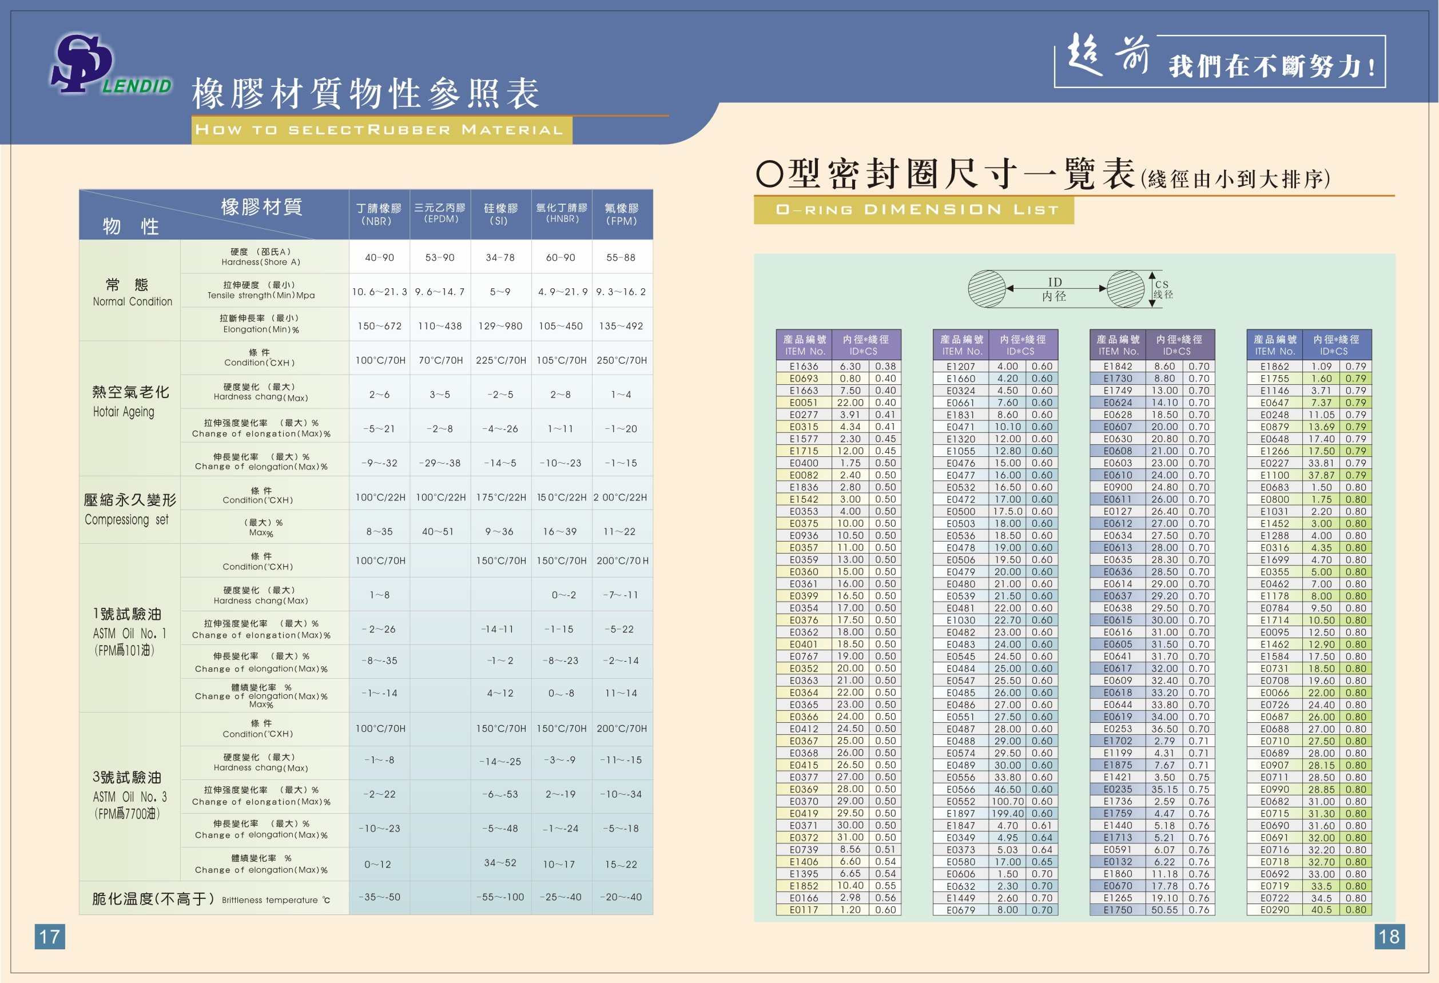
Task: Select condition cell 175°C/22H
Action: click(500, 497)
